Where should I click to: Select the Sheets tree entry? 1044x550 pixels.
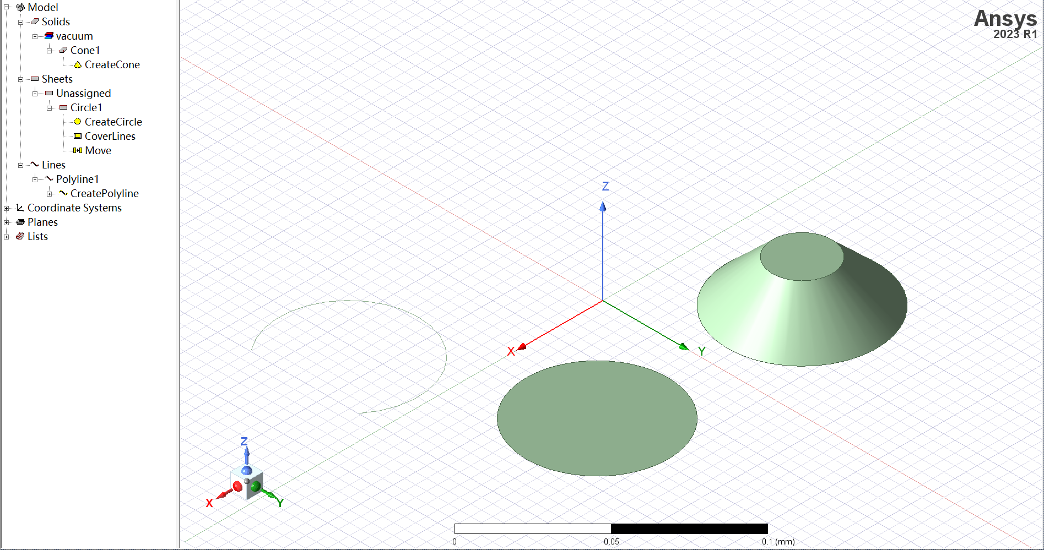point(57,79)
